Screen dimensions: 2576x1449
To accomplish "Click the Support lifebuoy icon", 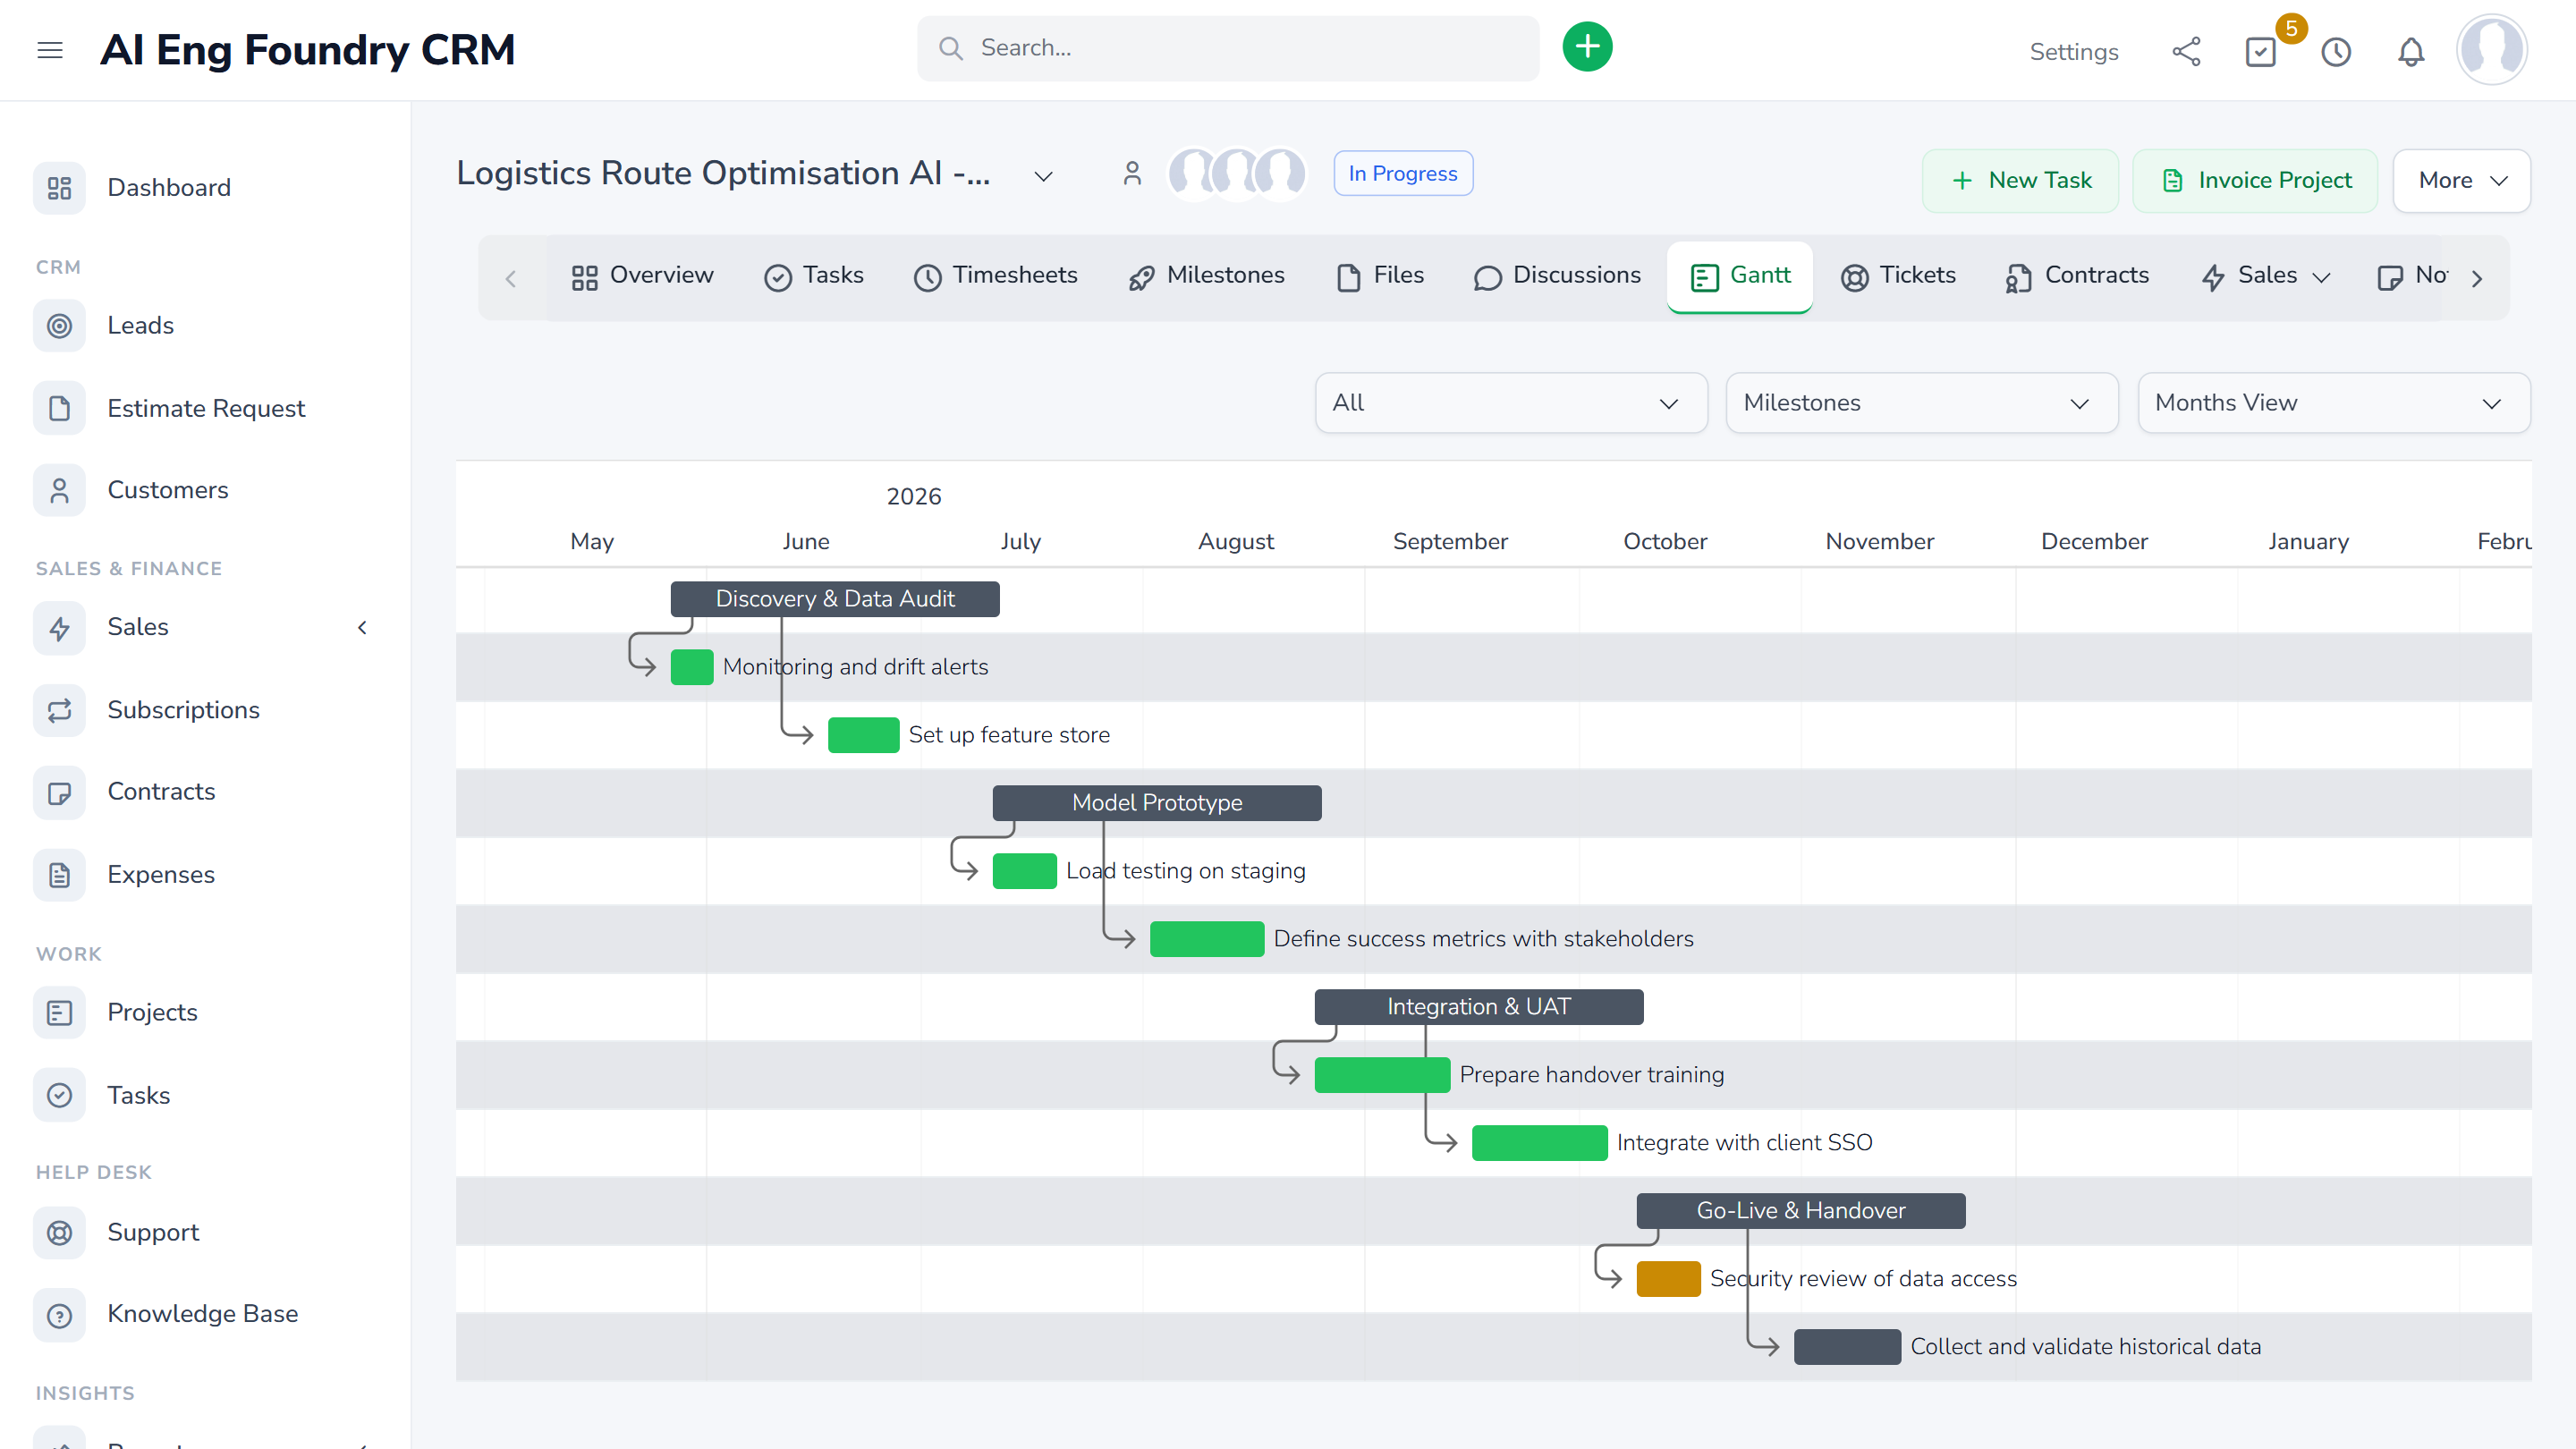I will click(59, 1233).
